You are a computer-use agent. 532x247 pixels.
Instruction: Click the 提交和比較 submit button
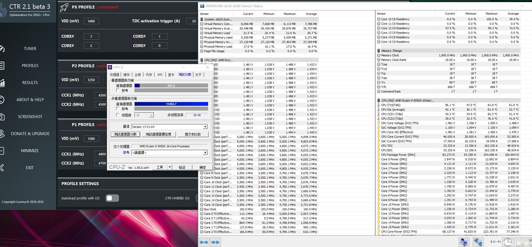[193, 134]
